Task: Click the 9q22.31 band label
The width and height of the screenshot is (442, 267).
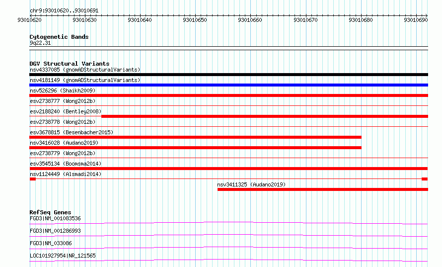Action: tap(40, 43)
